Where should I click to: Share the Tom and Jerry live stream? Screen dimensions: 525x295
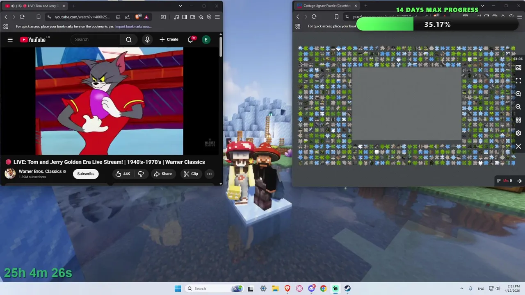(x=163, y=174)
